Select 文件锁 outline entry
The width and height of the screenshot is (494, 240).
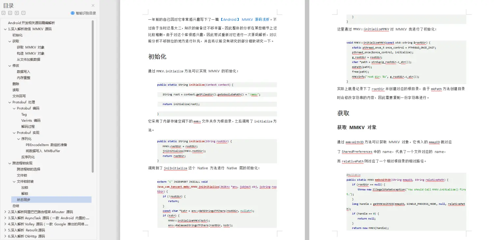(22, 175)
